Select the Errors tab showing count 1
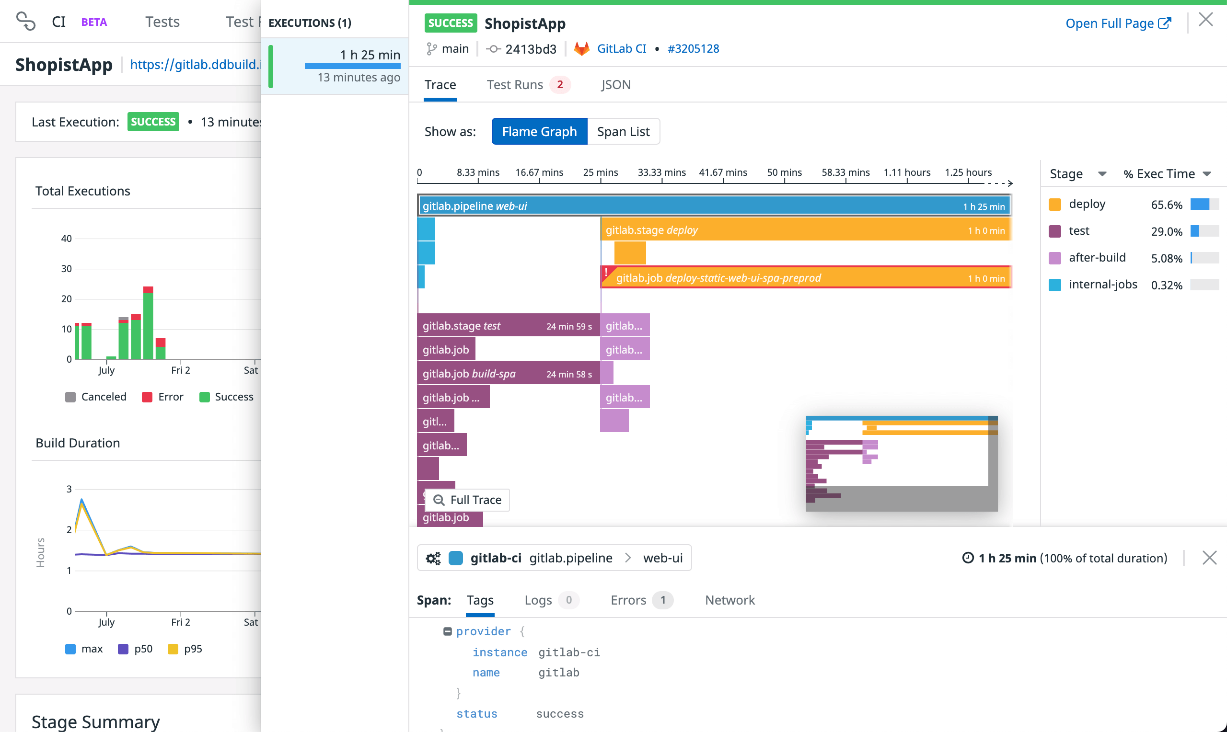This screenshot has width=1227, height=732. [640, 600]
